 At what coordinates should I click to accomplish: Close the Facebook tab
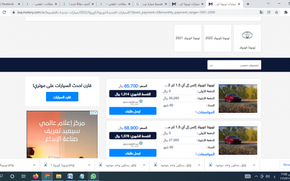(19, 4)
